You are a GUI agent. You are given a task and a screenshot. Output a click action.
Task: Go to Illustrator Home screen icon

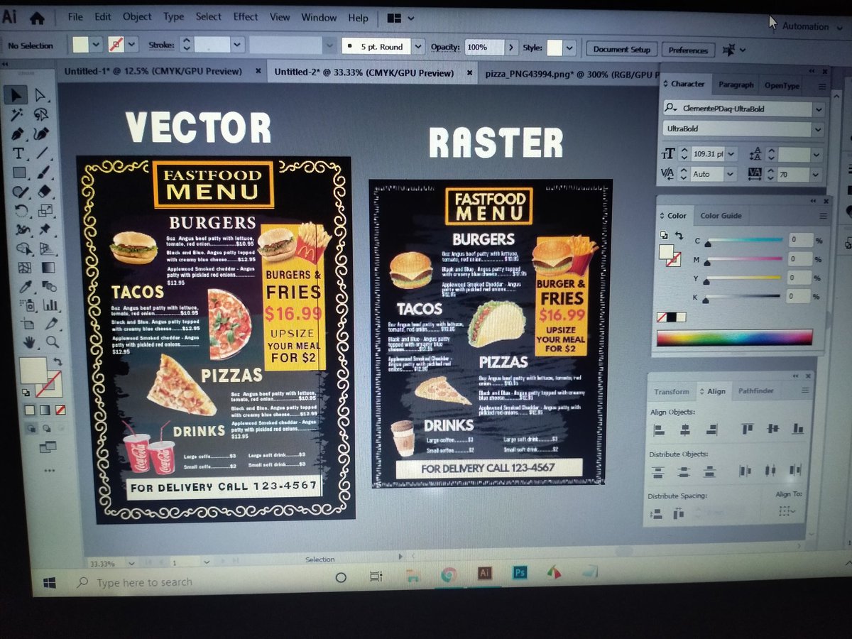point(37,18)
